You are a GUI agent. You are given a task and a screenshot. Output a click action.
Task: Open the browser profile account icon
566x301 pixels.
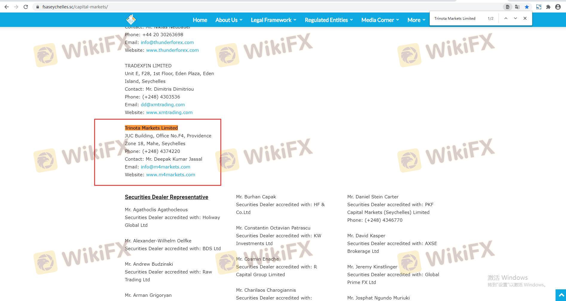tap(558, 7)
